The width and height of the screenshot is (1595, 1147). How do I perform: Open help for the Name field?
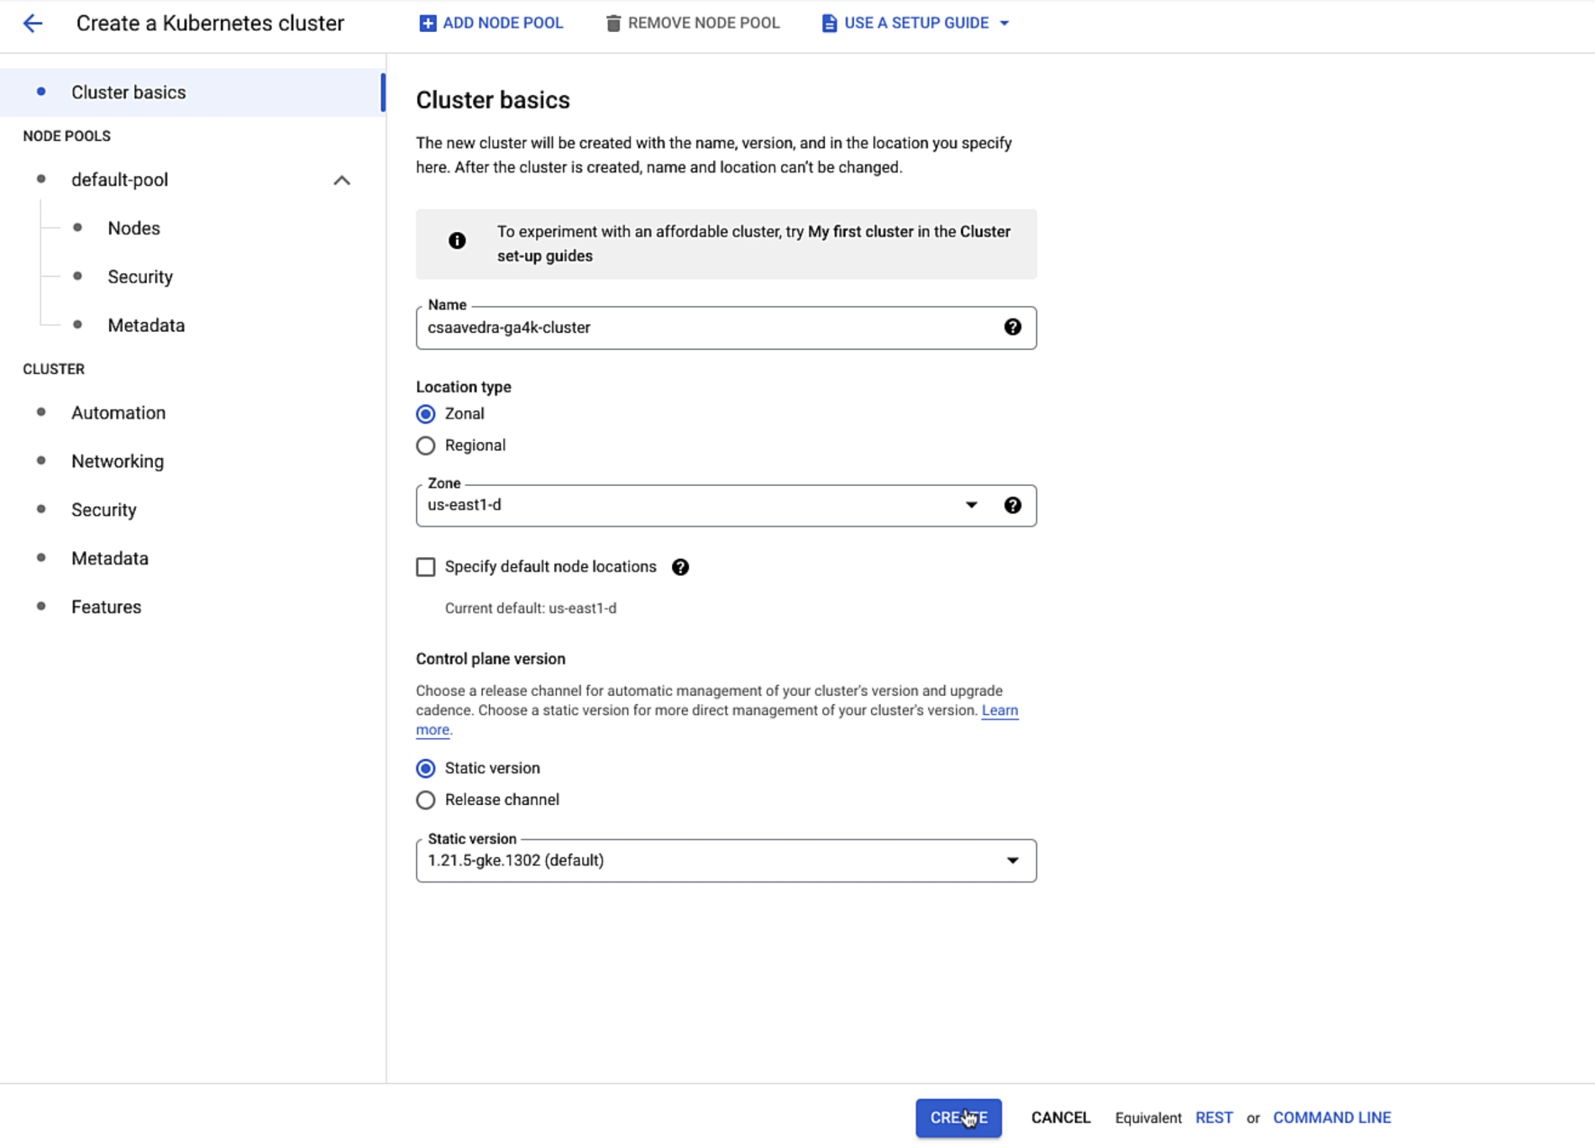(x=1013, y=328)
